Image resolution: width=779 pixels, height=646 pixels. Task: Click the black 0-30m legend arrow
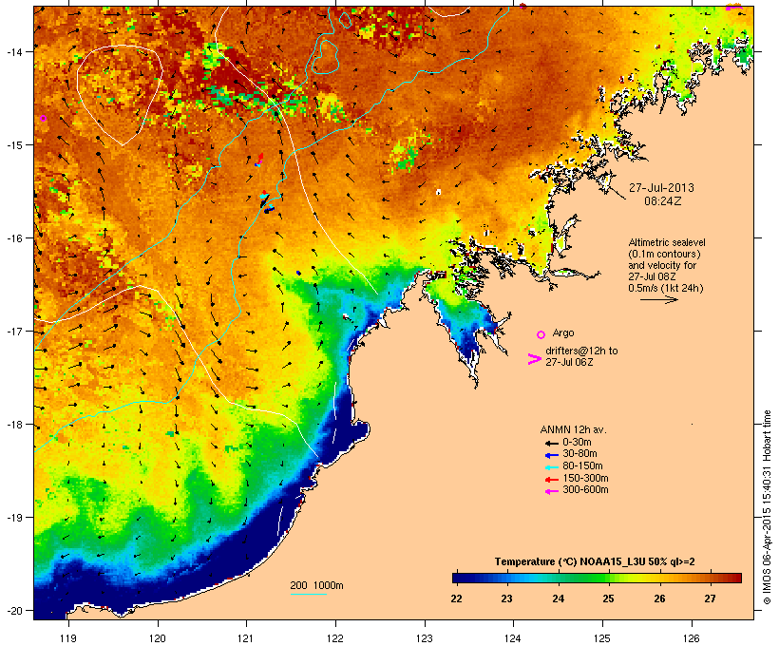pos(551,443)
